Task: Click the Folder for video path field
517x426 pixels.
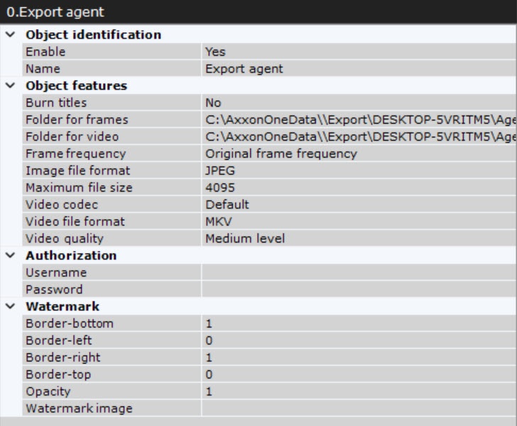Action: click(x=358, y=137)
